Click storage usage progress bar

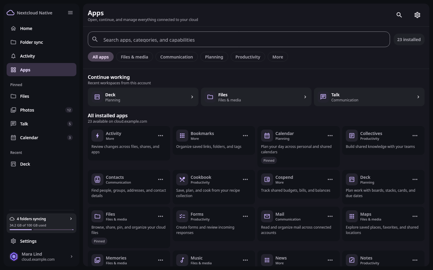41,229
